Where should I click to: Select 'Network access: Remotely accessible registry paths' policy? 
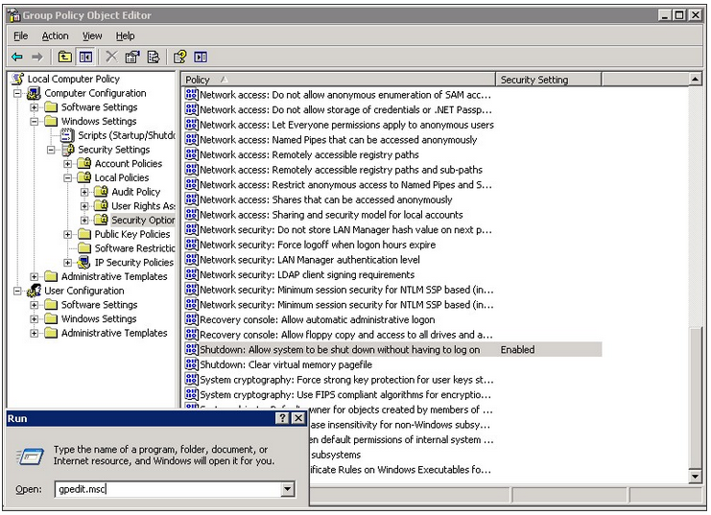click(309, 154)
